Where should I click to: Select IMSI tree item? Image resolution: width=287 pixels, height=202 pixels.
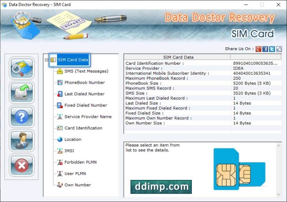[69, 151]
